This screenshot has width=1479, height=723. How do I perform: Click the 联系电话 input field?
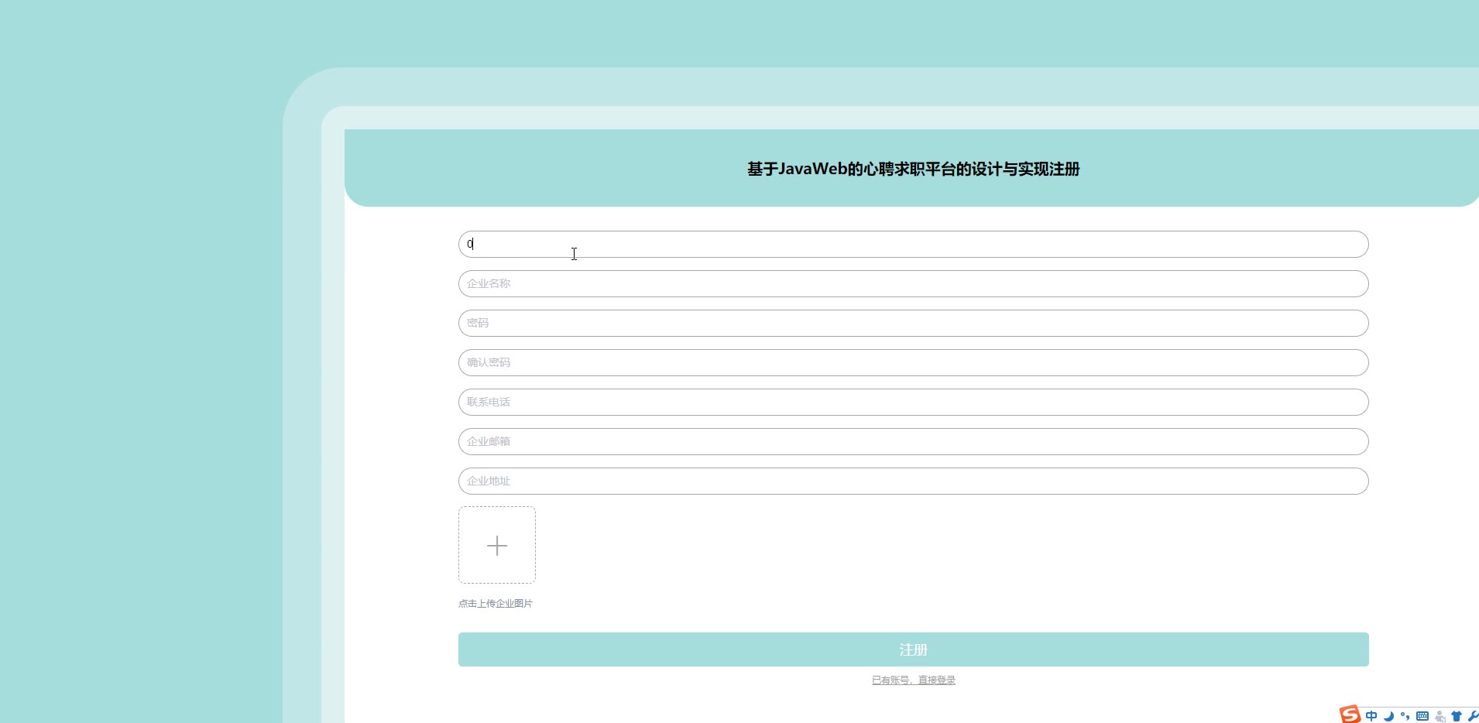pyautogui.click(x=914, y=402)
